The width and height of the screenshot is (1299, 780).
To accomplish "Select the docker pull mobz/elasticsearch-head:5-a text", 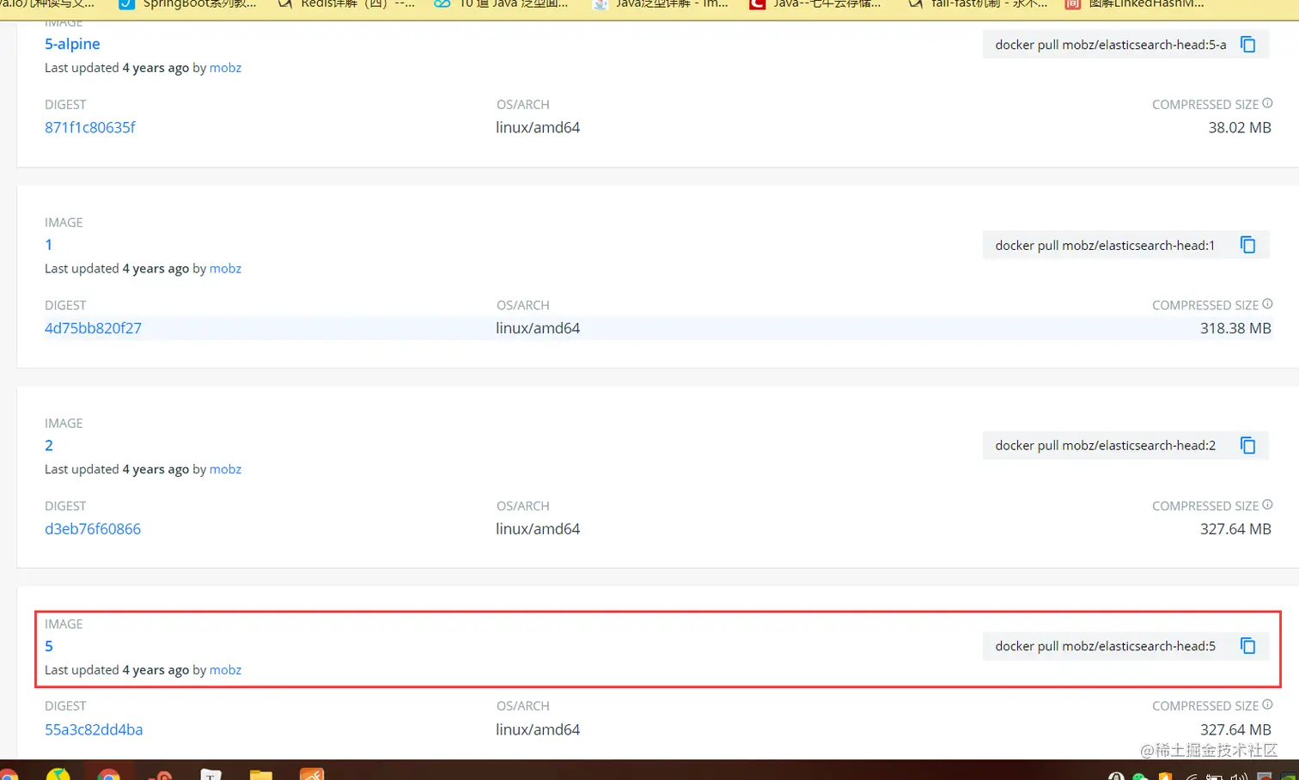I will 1111,45.
